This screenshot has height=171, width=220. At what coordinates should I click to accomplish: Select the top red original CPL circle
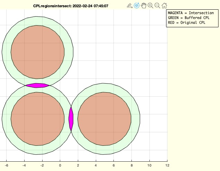[38, 52]
